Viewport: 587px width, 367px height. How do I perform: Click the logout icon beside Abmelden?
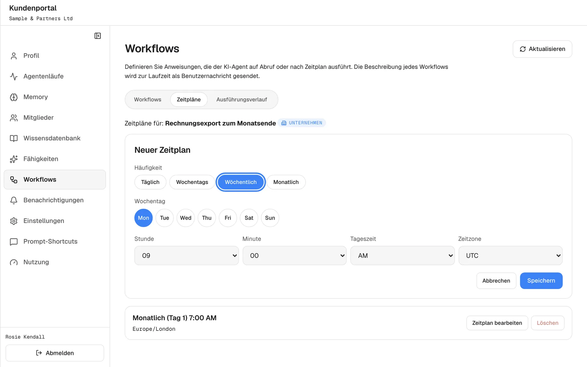pos(39,353)
